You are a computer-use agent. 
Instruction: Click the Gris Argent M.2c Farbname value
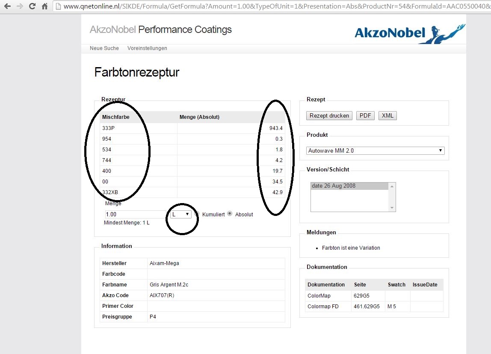point(169,284)
